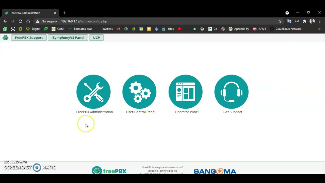The width and height of the screenshot is (325, 183).
Task: Open the APA 6 bookmark
Action: tap(260, 29)
